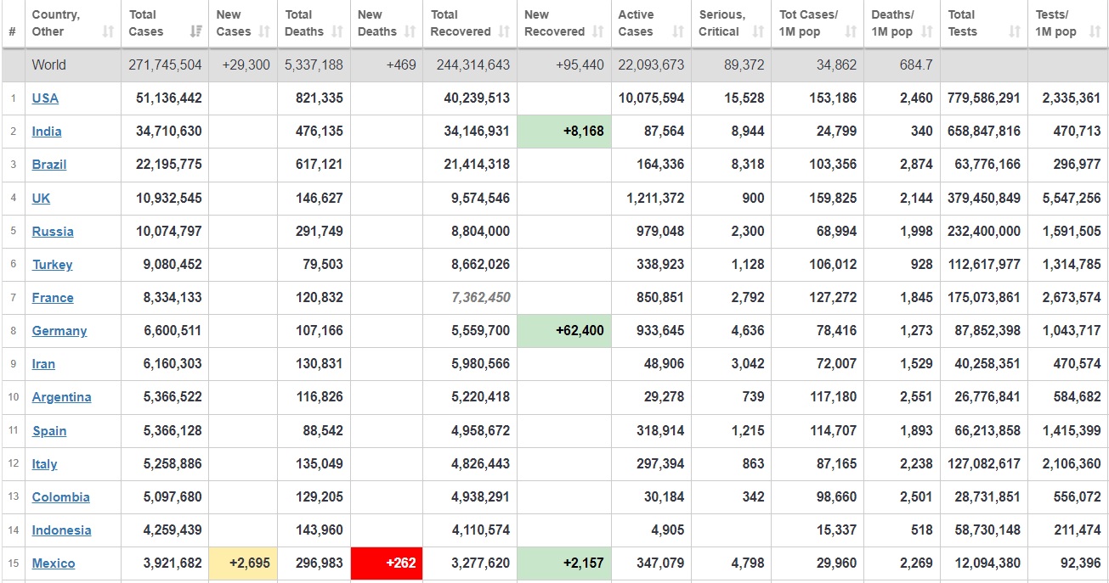1109x583 pixels.
Task: Click the Total Cases column sort icon
Action: pyautogui.click(x=196, y=31)
